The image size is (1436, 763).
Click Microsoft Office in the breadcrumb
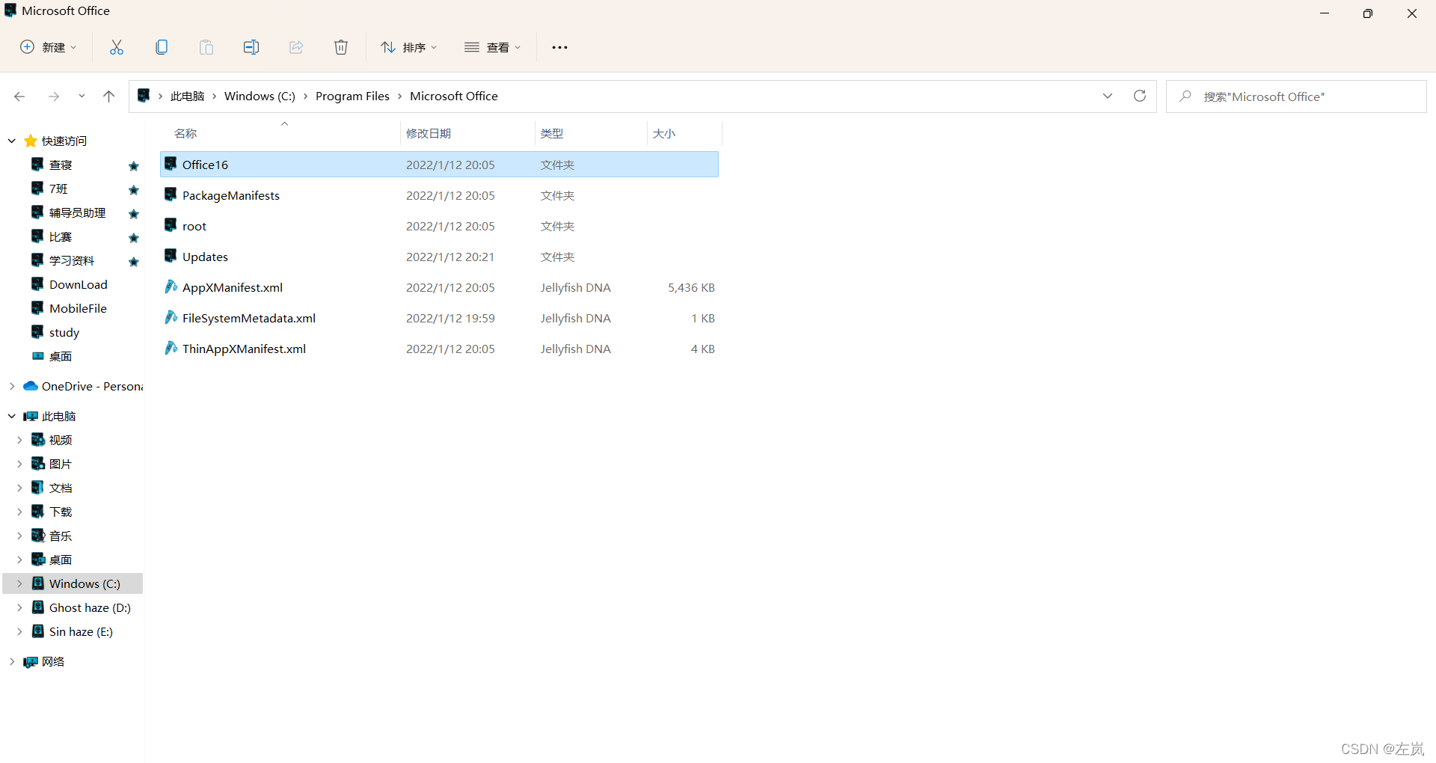click(x=454, y=96)
